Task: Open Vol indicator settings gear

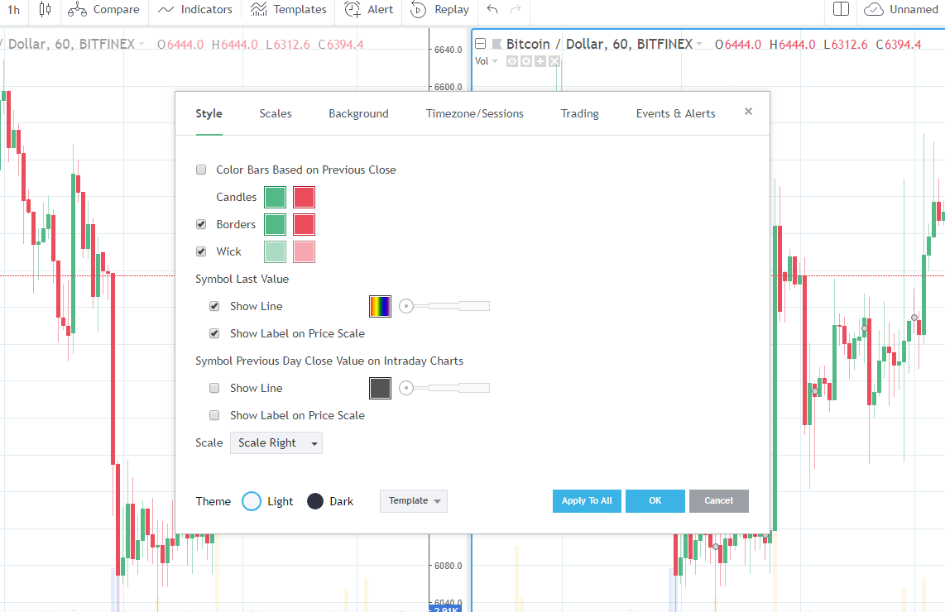Action: coord(526,61)
